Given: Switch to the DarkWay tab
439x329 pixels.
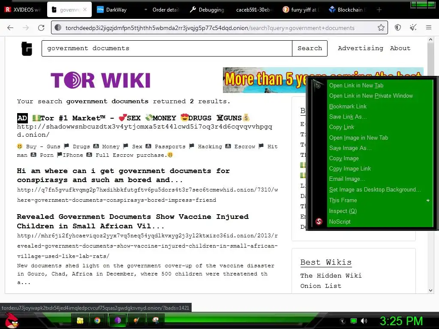Looking at the screenshot, I should [x=115, y=10].
